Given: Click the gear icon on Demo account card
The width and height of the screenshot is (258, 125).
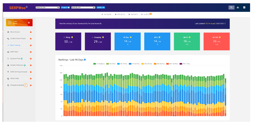Looking at the screenshot, I should point(29,23).
